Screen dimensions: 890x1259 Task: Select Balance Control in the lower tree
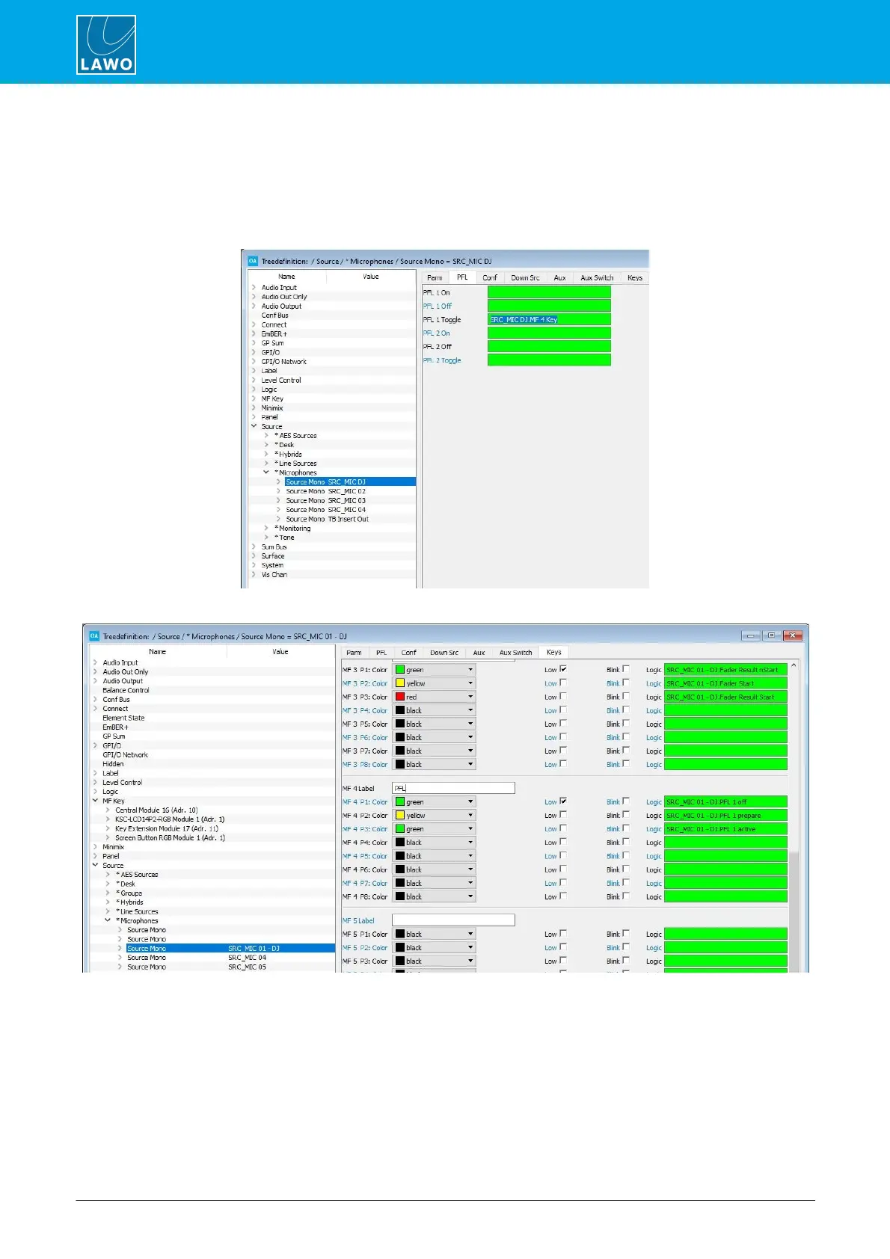(126, 690)
